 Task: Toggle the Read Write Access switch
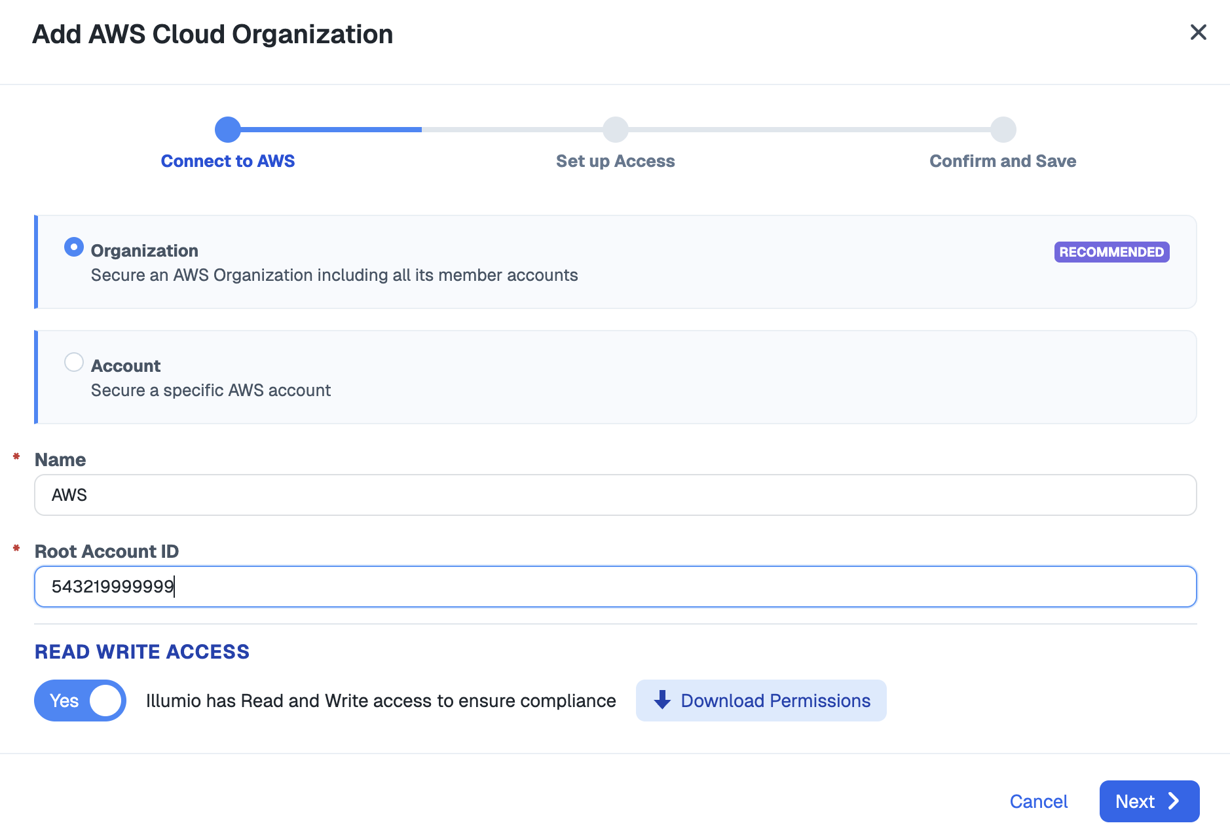click(80, 701)
